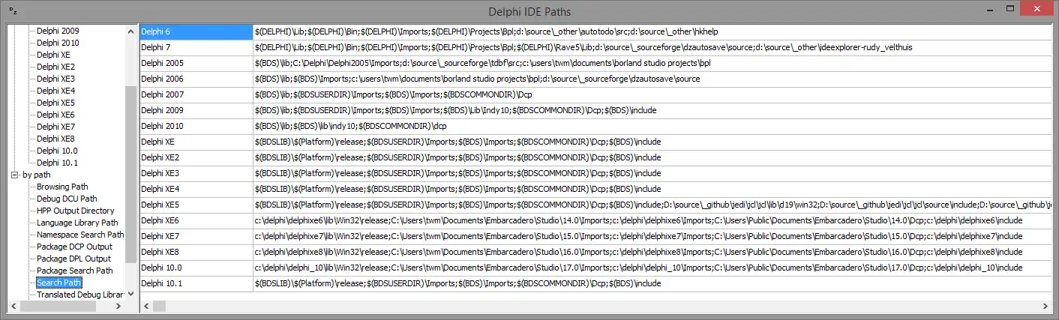Click the Delphi XE6 search path cell
This screenshot has width=1059, height=320.
[x=652, y=221]
